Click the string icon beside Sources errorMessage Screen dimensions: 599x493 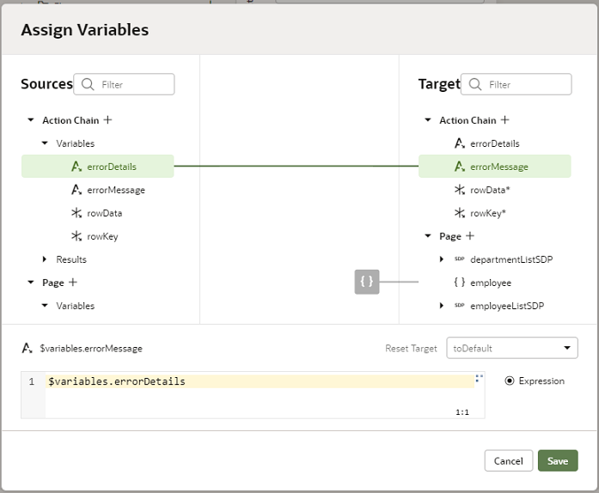(x=76, y=190)
